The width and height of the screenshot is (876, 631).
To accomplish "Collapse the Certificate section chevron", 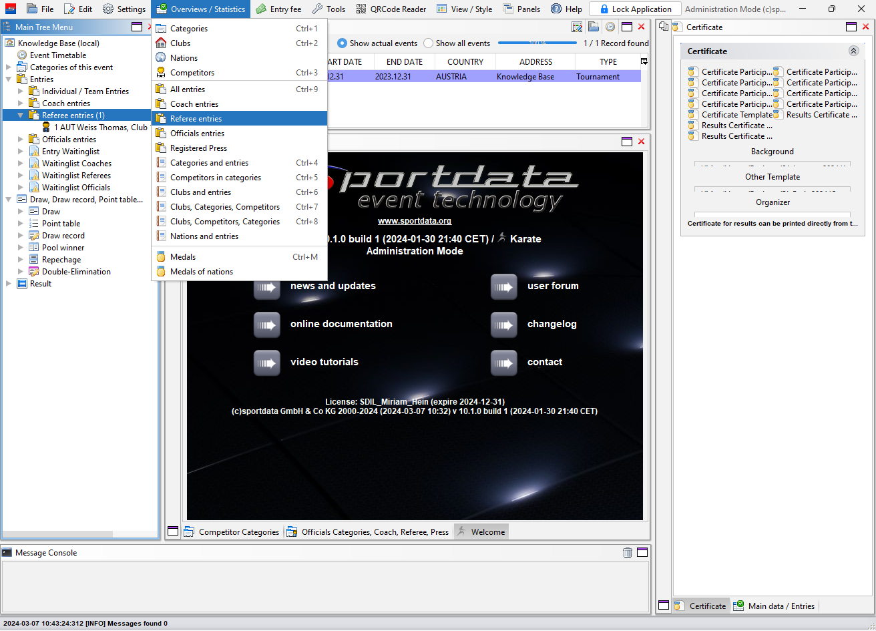I will tap(853, 51).
